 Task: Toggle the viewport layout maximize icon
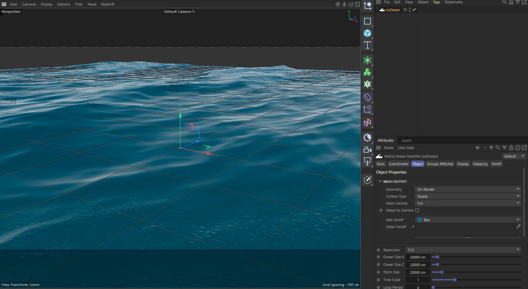point(358,4)
